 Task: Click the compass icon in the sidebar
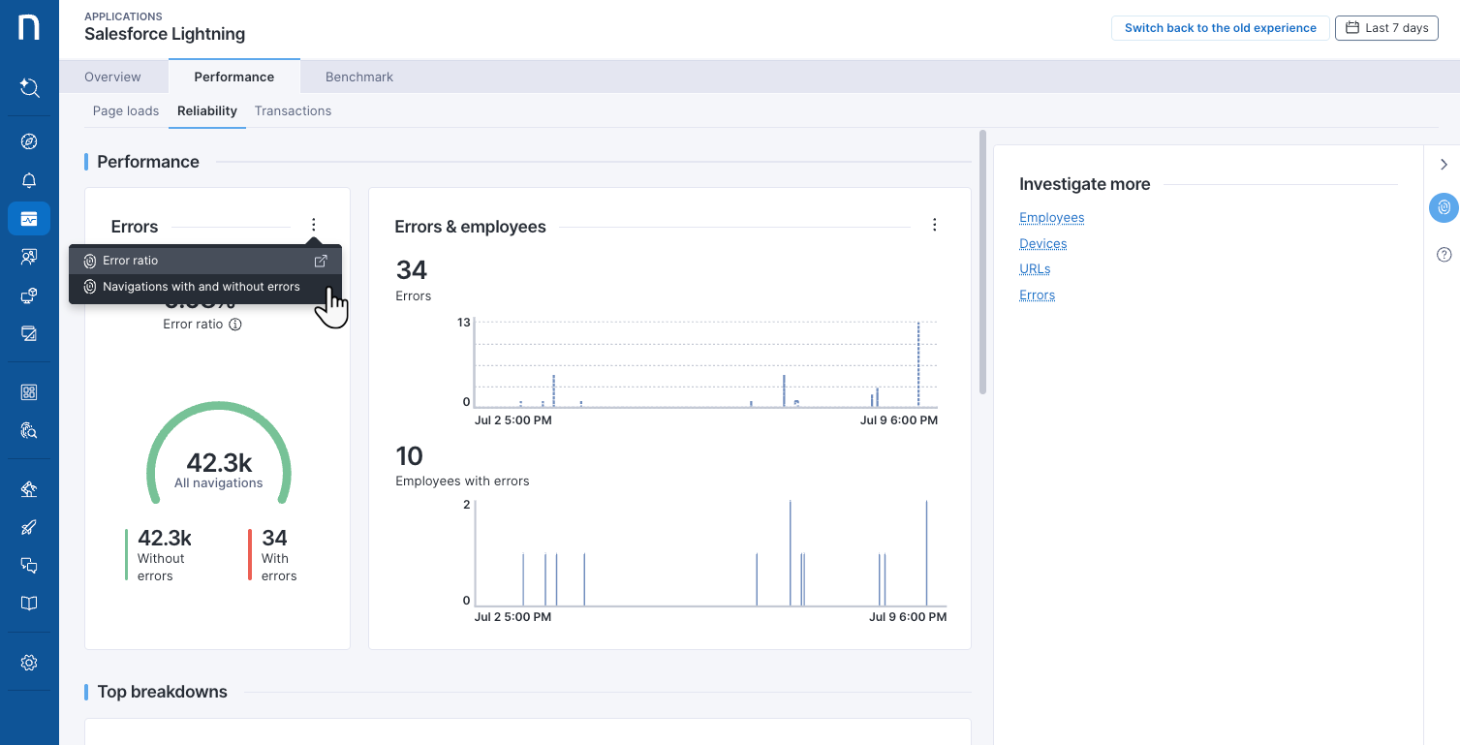[x=29, y=142]
